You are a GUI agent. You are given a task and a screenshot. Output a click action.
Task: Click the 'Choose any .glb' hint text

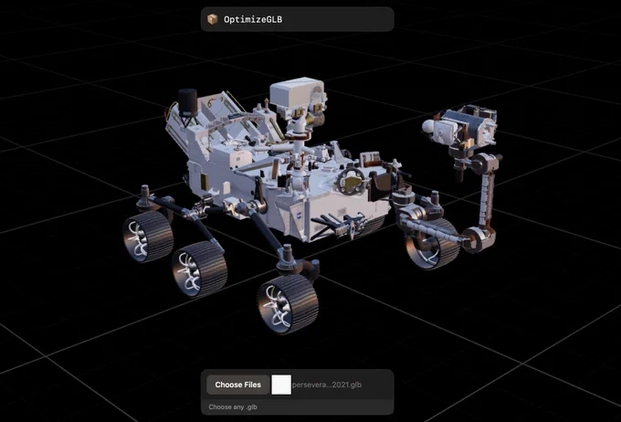click(233, 407)
